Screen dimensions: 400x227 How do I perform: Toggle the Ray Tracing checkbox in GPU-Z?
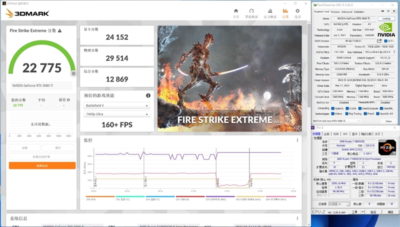[346, 114]
